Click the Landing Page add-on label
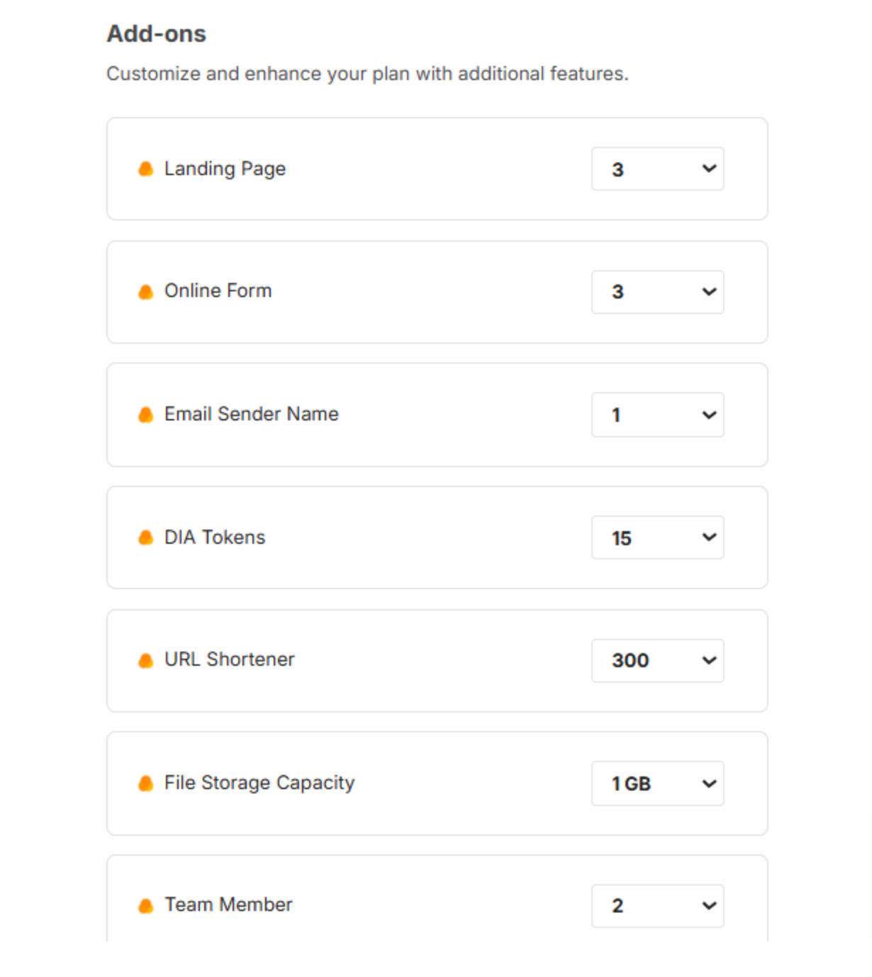The height and width of the screenshot is (977, 872). coord(225,169)
